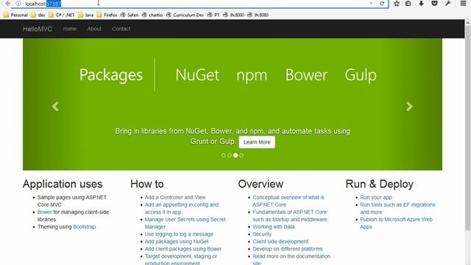Go to the About nav item

(94, 29)
